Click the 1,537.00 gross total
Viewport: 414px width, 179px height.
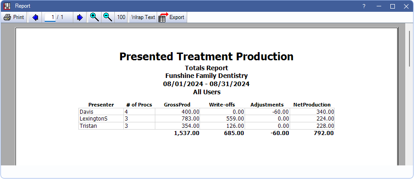click(187, 133)
